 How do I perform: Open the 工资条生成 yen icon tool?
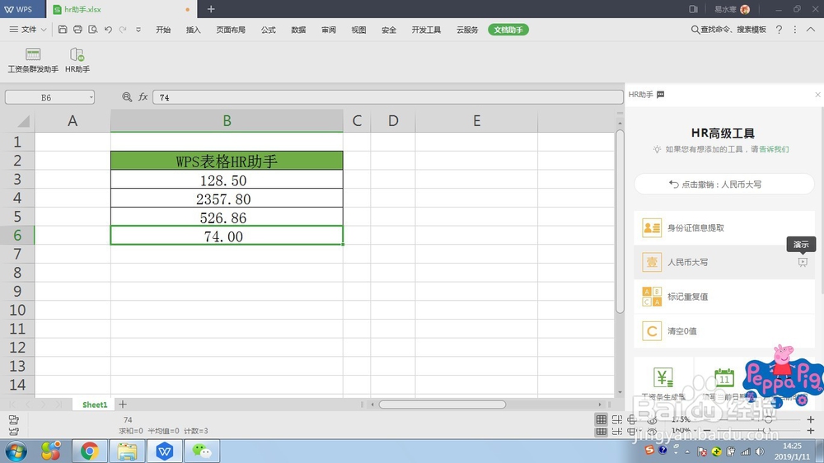pyautogui.click(x=663, y=377)
